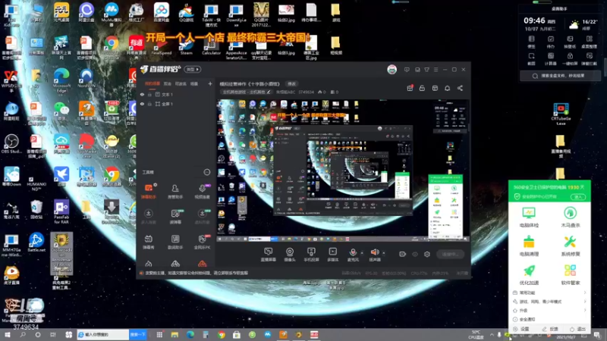
Task: Lock the 全屏 1 source layer
Action: pyautogui.click(x=149, y=104)
